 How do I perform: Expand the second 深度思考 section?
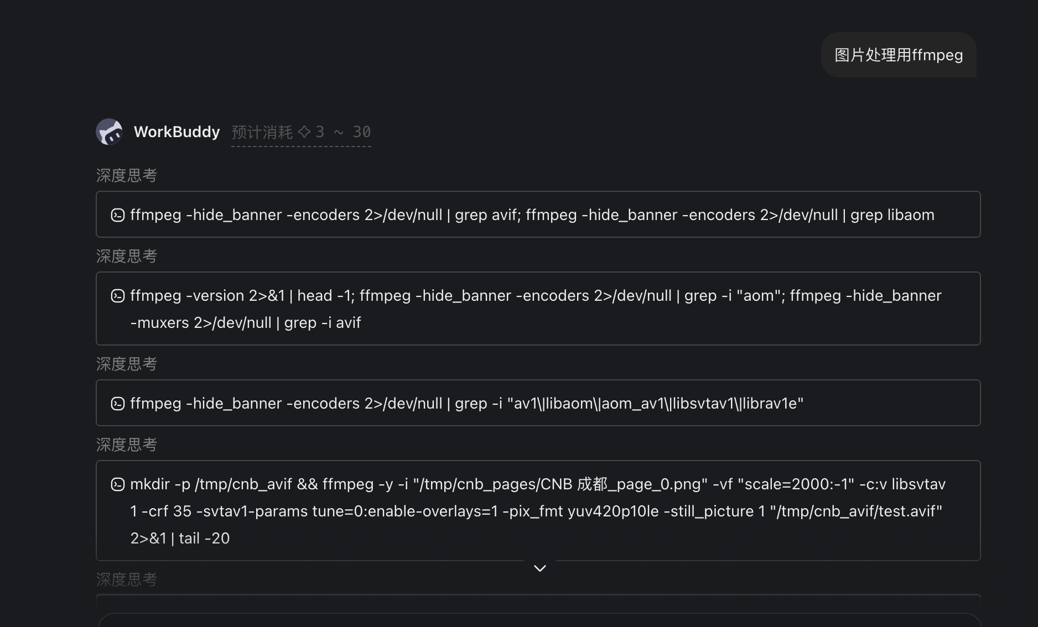[x=127, y=256]
